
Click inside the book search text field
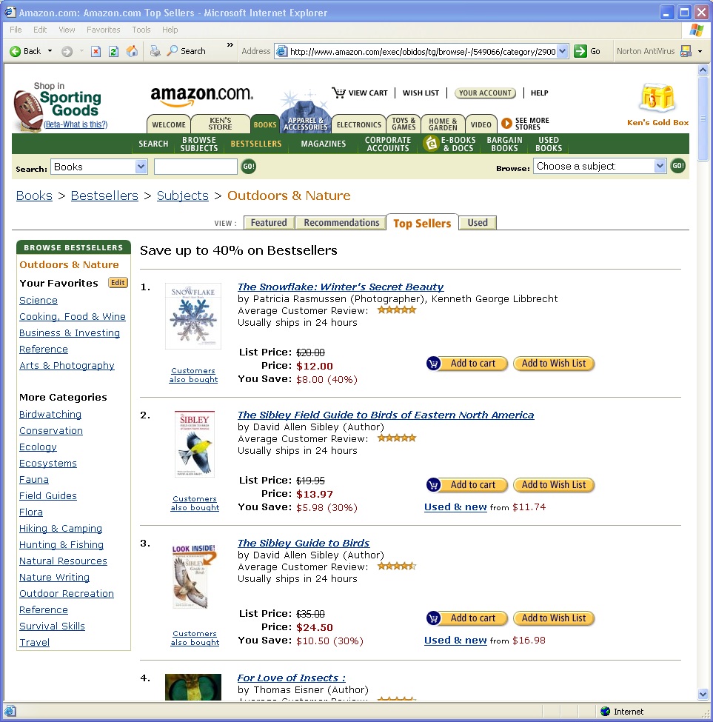195,167
